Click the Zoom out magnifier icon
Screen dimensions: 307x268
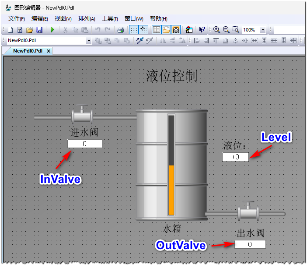pos(226,30)
